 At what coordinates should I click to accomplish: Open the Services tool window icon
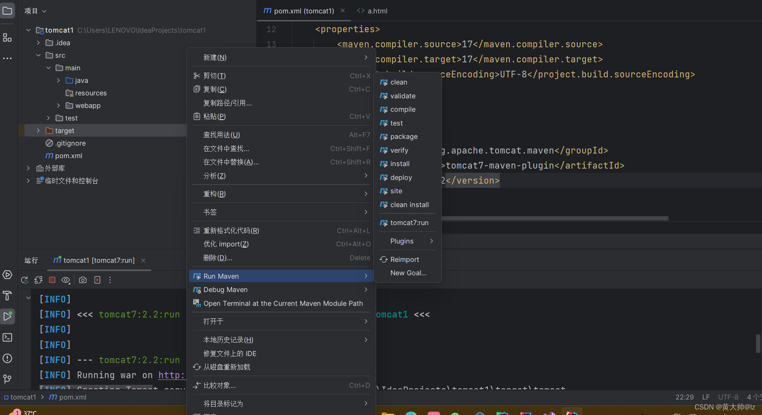8,274
